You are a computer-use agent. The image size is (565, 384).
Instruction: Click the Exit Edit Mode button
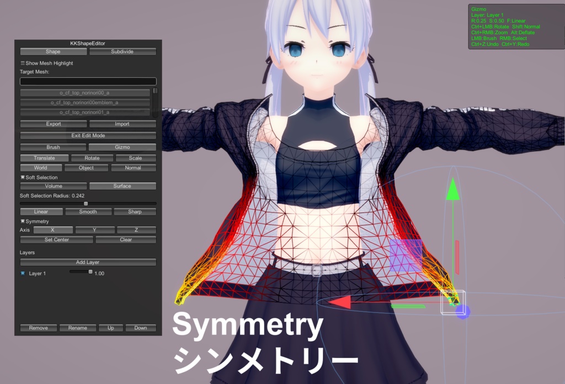(x=88, y=135)
